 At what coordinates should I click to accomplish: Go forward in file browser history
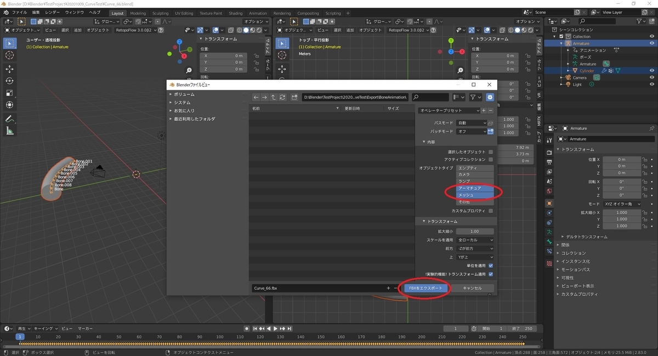point(265,97)
